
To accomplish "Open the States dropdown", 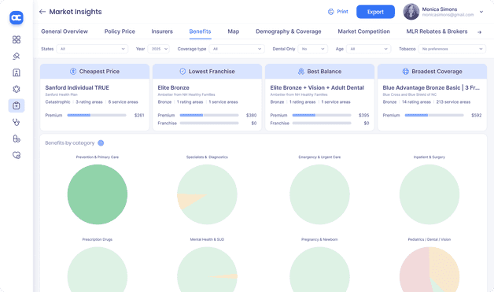I will 92,49.
